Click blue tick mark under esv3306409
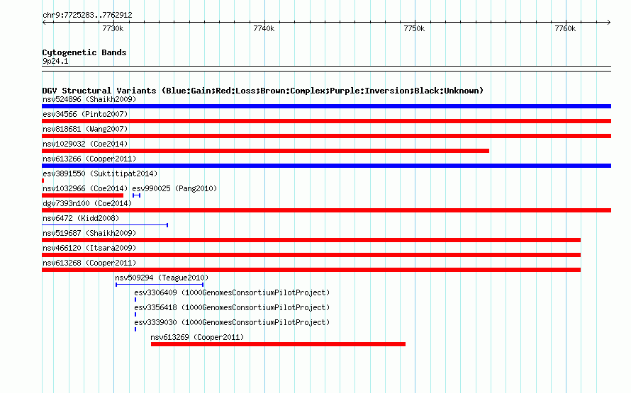This screenshot has width=631, height=393. [x=135, y=300]
